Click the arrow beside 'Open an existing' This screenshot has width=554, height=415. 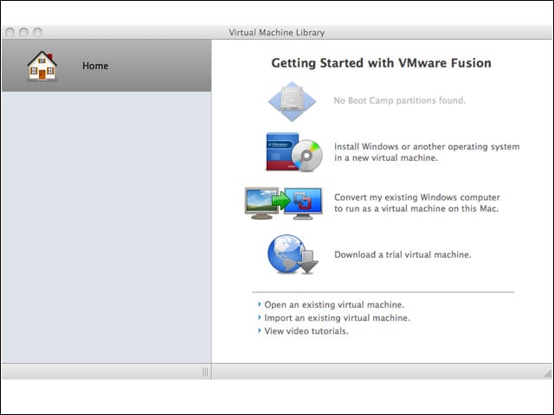point(259,305)
